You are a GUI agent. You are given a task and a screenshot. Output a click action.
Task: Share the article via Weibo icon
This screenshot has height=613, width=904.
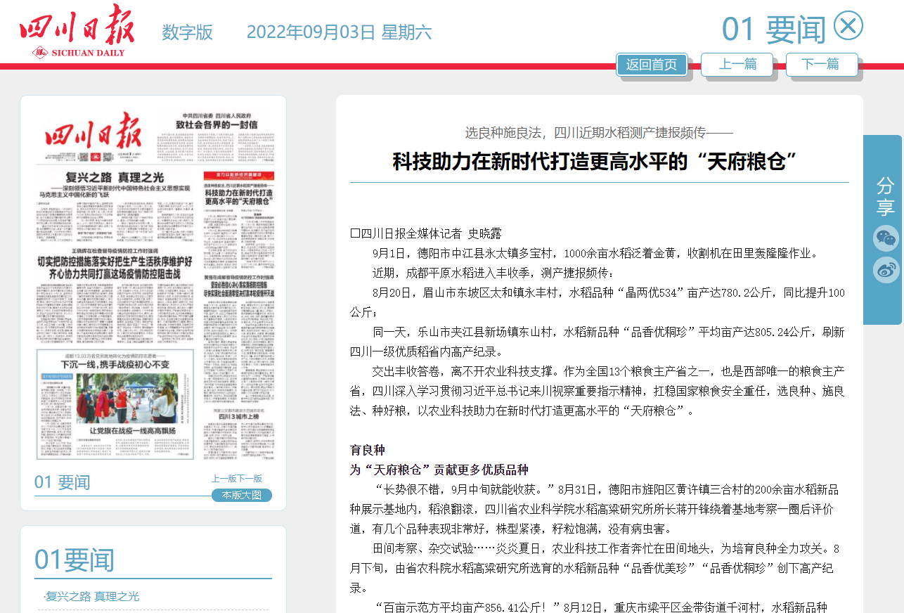(886, 270)
